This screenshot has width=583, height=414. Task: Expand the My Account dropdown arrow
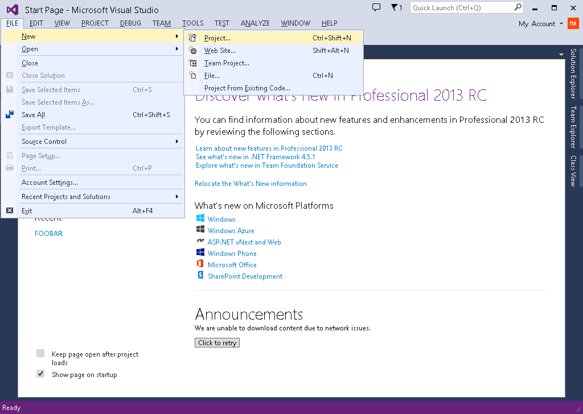coord(561,24)
